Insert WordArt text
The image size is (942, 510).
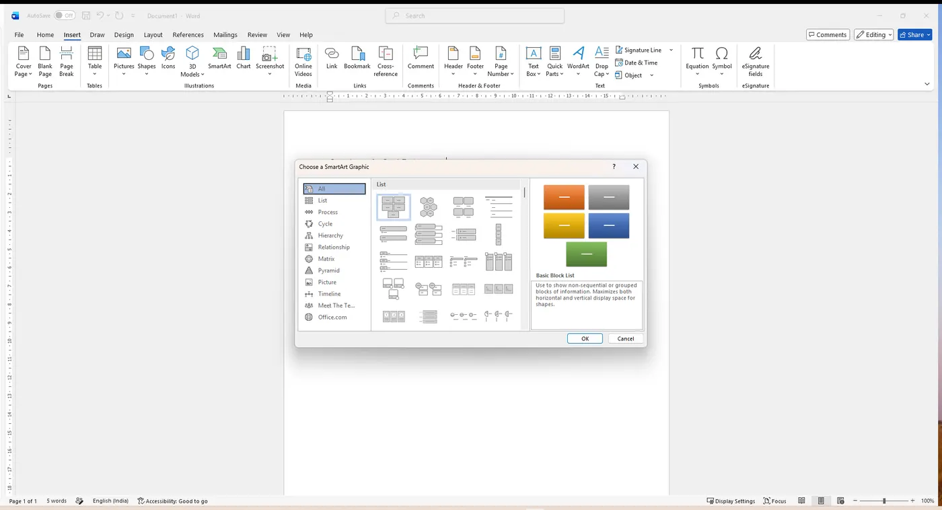click(578, 61)
